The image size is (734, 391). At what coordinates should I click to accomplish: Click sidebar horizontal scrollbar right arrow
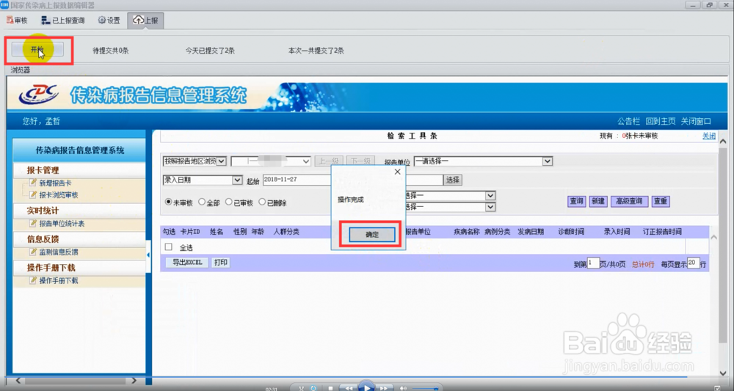[134, 381]
